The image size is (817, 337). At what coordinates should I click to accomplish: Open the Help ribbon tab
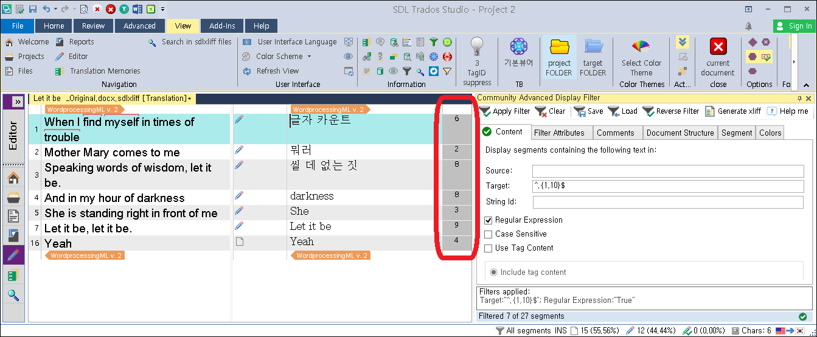click(x=262, y=26)
